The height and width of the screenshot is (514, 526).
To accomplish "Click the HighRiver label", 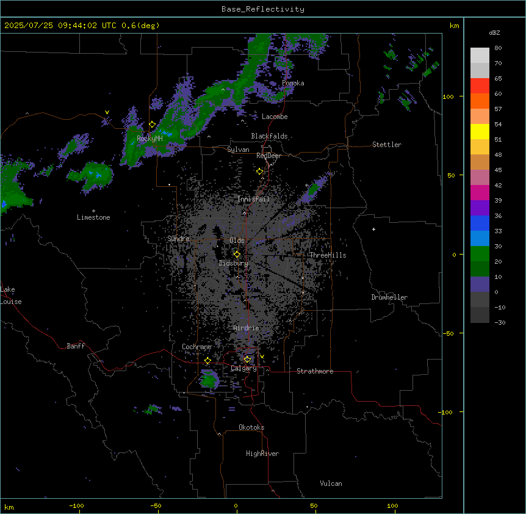I will point(262,454).
